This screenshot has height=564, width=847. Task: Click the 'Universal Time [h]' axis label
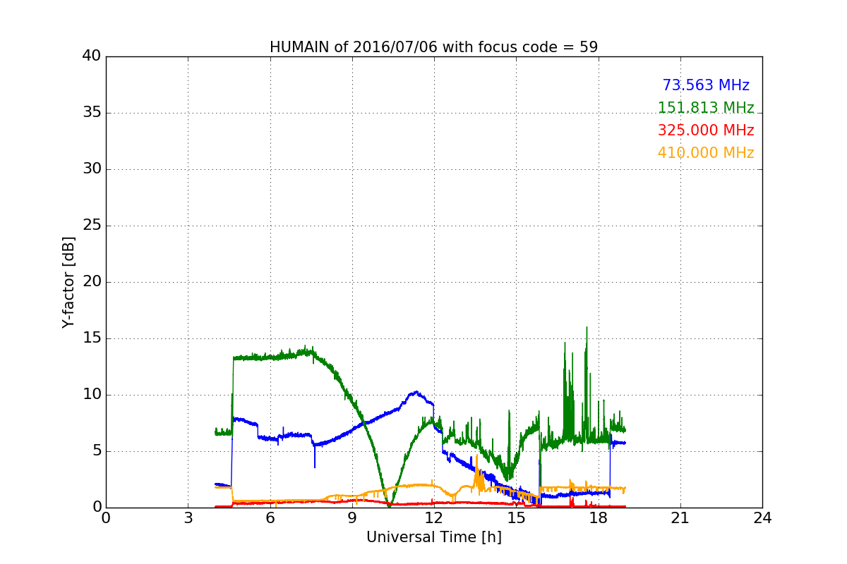(x=433, y=537)
